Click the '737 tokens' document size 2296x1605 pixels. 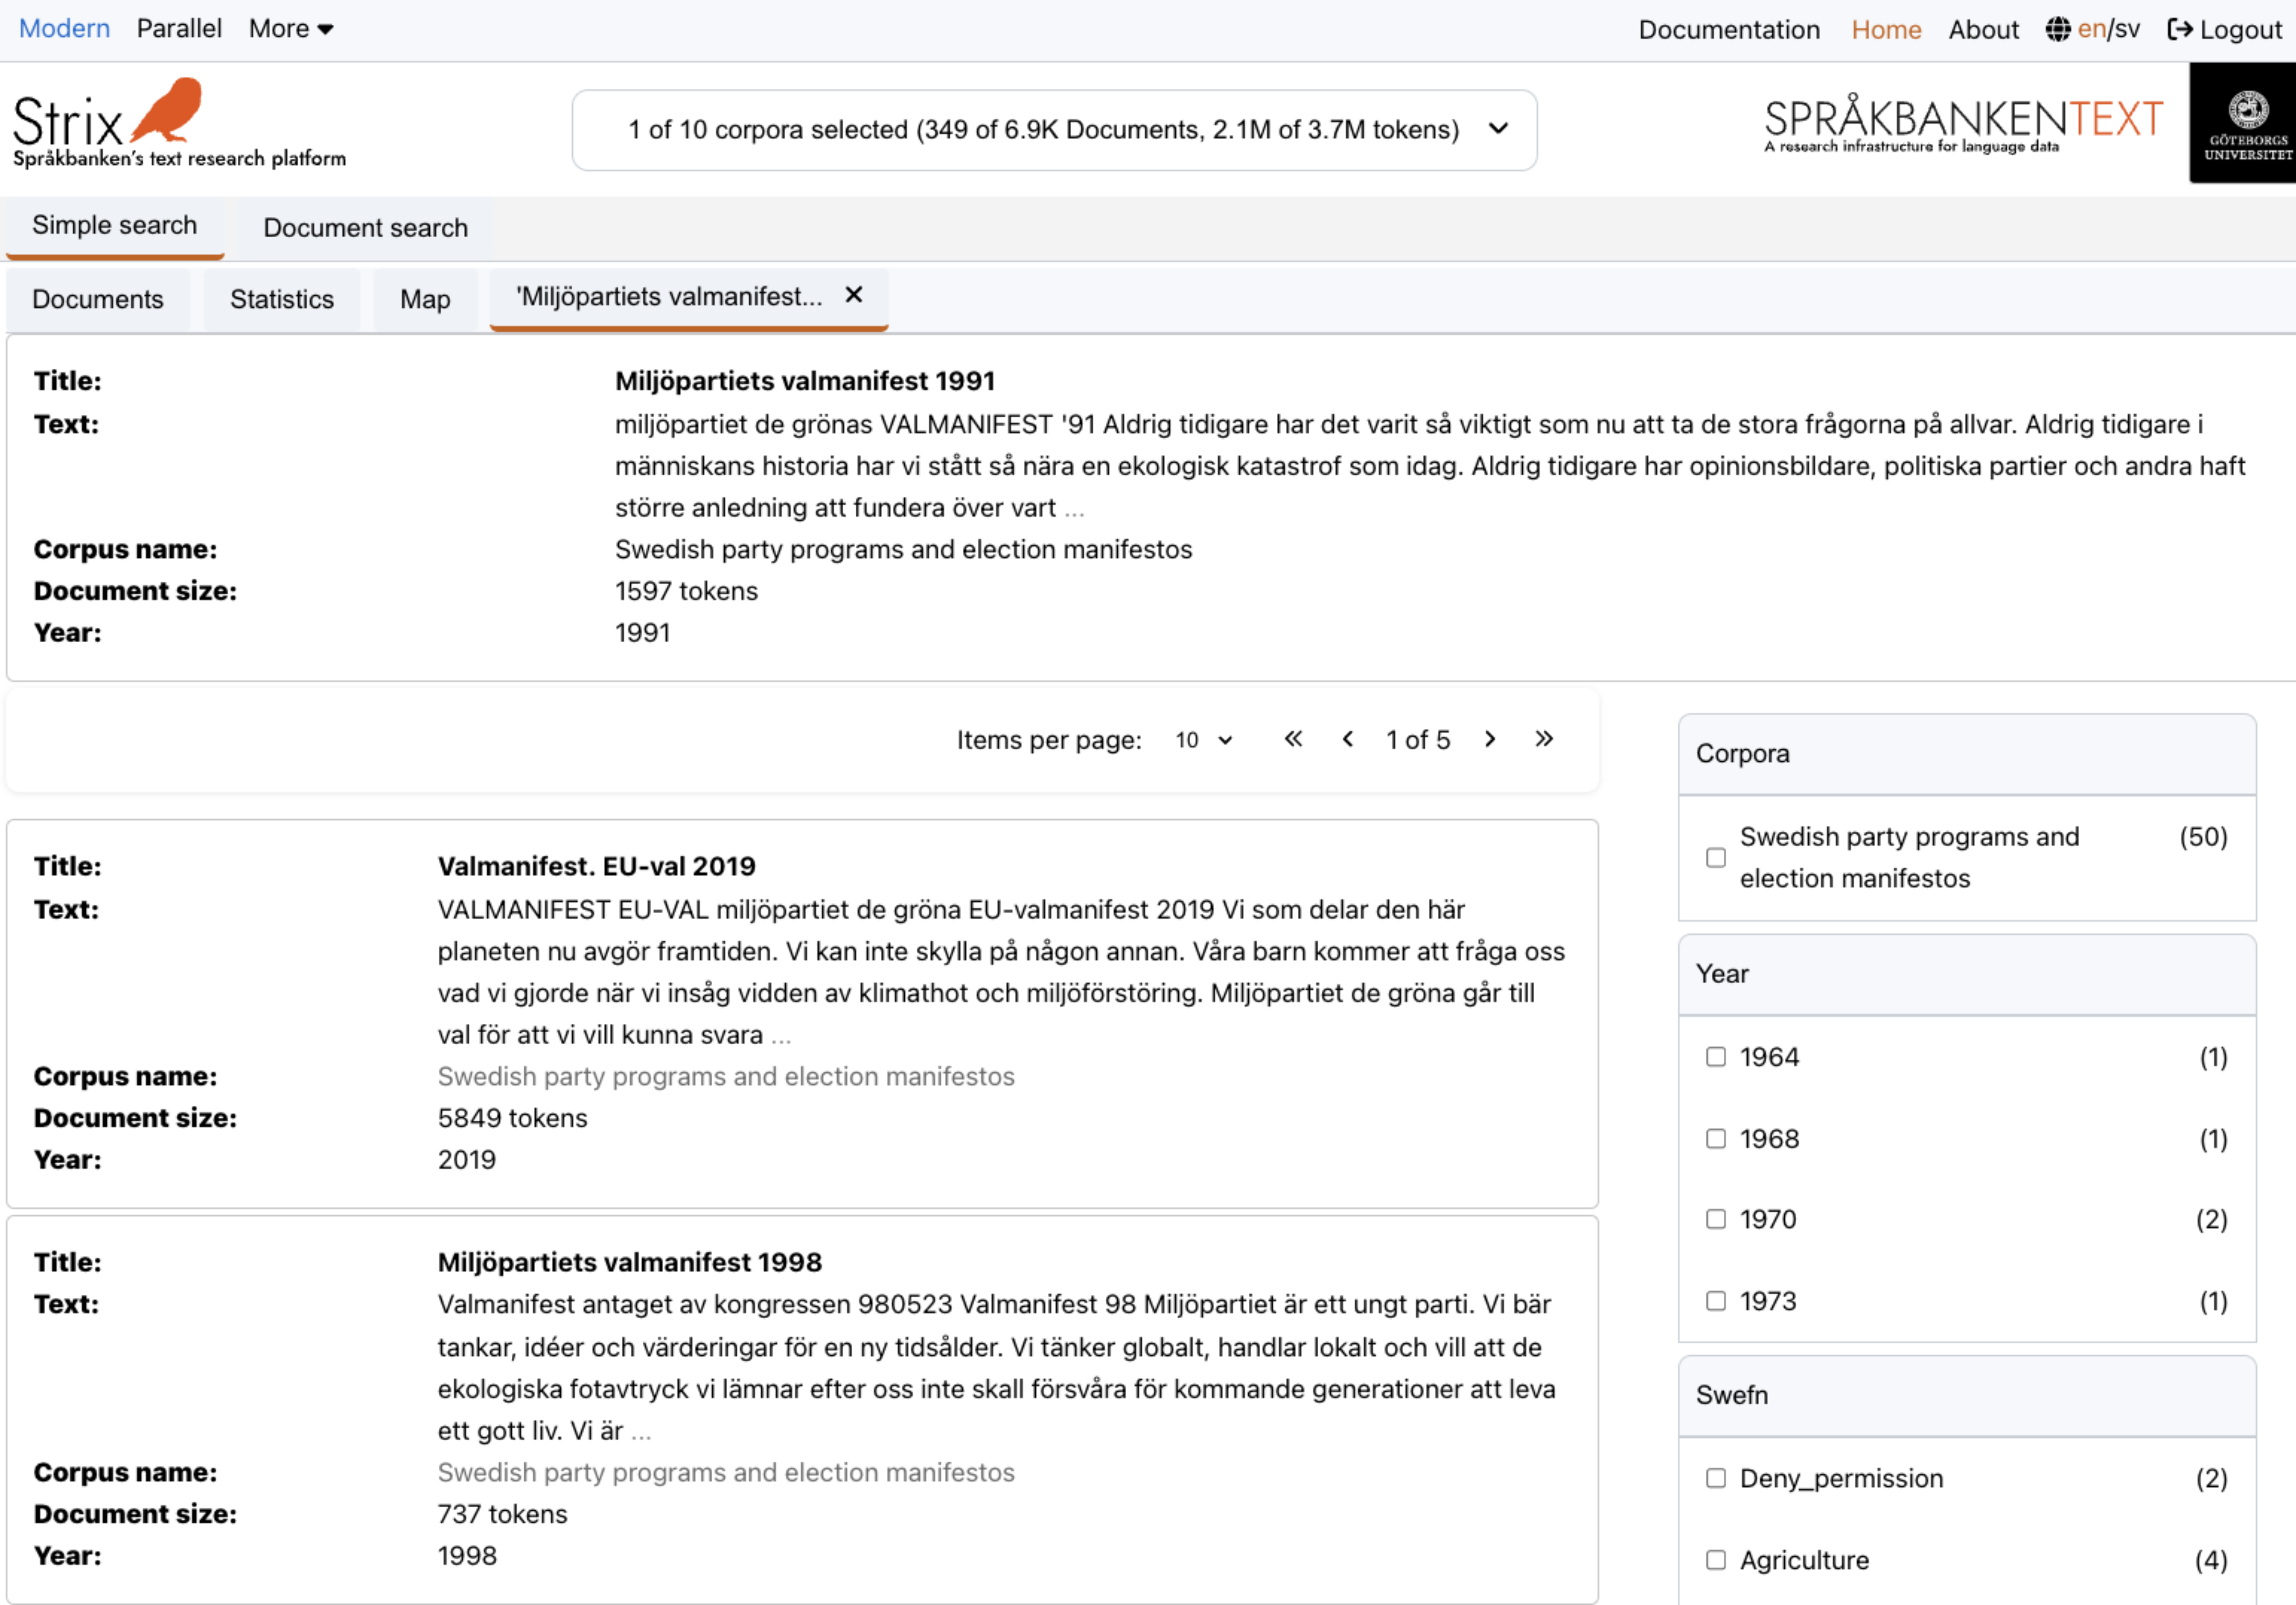(x=502, y=1514)
